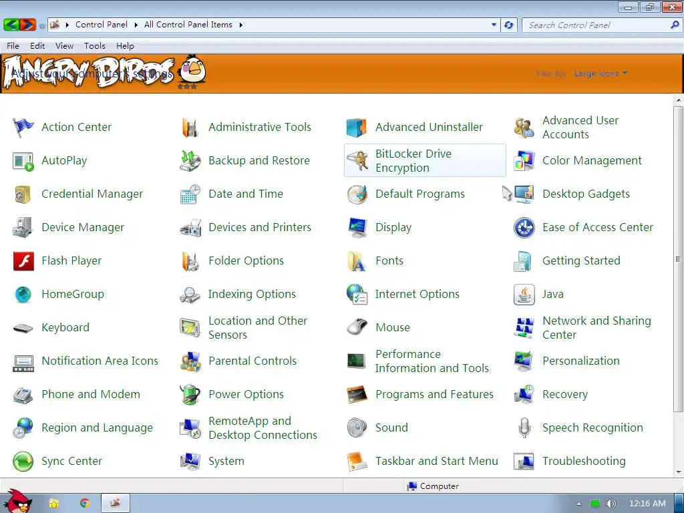Open the Edit menu
Viewport: 684px width, 513px height.
click(37, 46)
